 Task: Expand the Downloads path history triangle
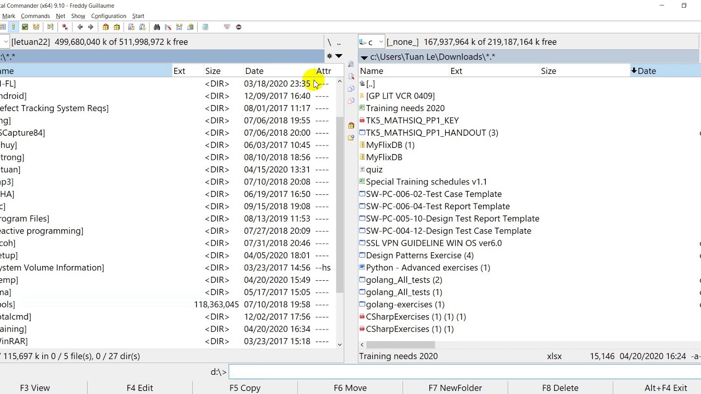pyautogui.click(x=364, y=57)
